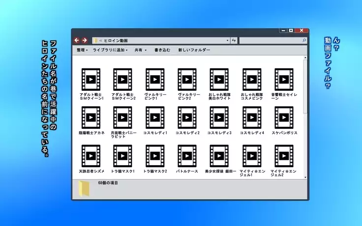
Task: Click the back navigation arrow
Action: tap(77, 40)
